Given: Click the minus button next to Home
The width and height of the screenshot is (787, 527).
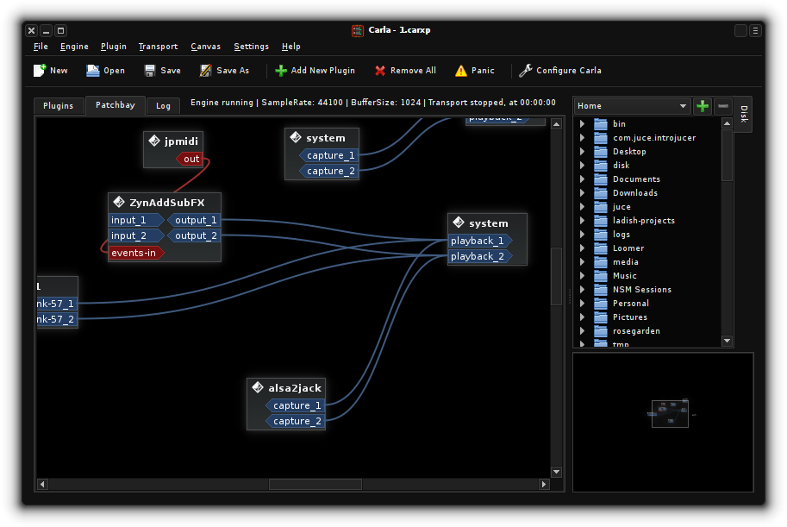Looking at the screenshot, I should tap(723, 106).
